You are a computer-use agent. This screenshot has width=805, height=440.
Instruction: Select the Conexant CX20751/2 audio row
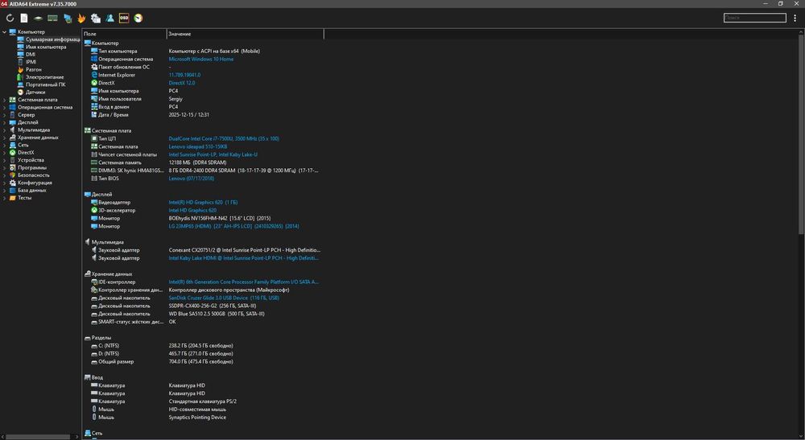point(202,250)
